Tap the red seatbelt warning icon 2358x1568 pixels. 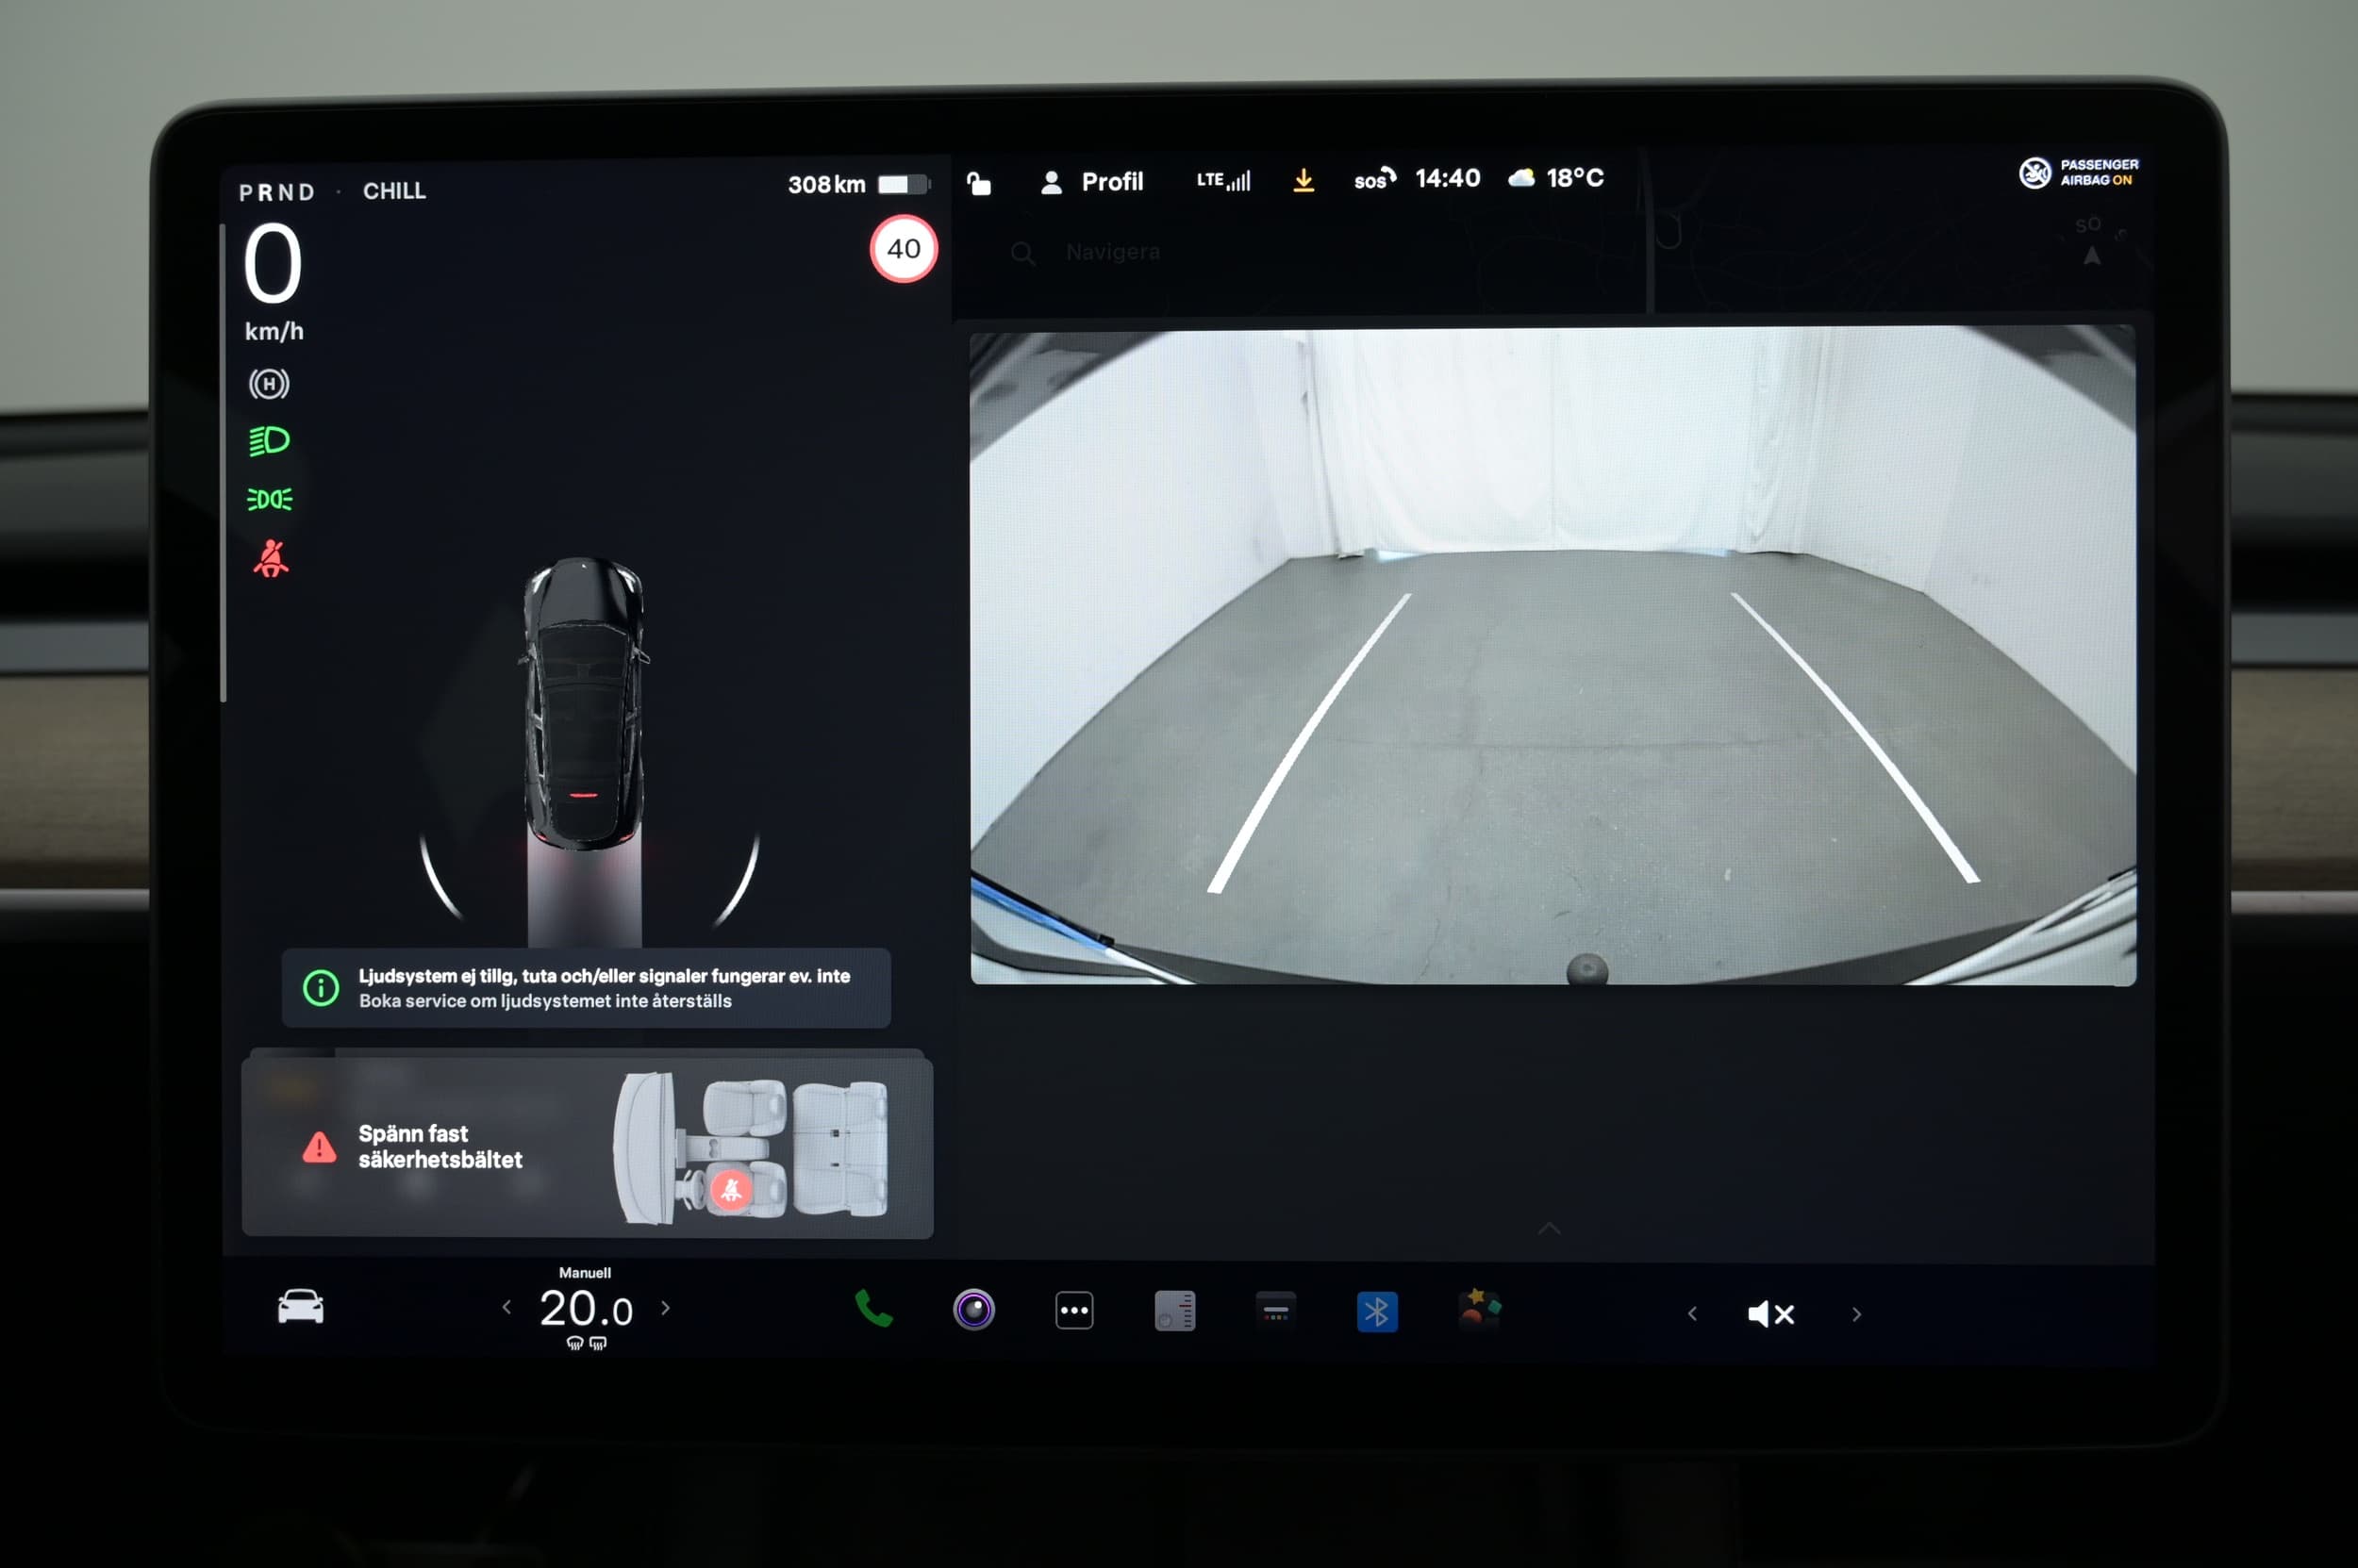click(x=270, y=558)
